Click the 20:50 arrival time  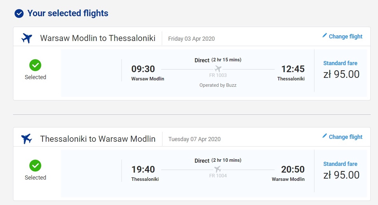pyautogui.click(x=293, y=169)
